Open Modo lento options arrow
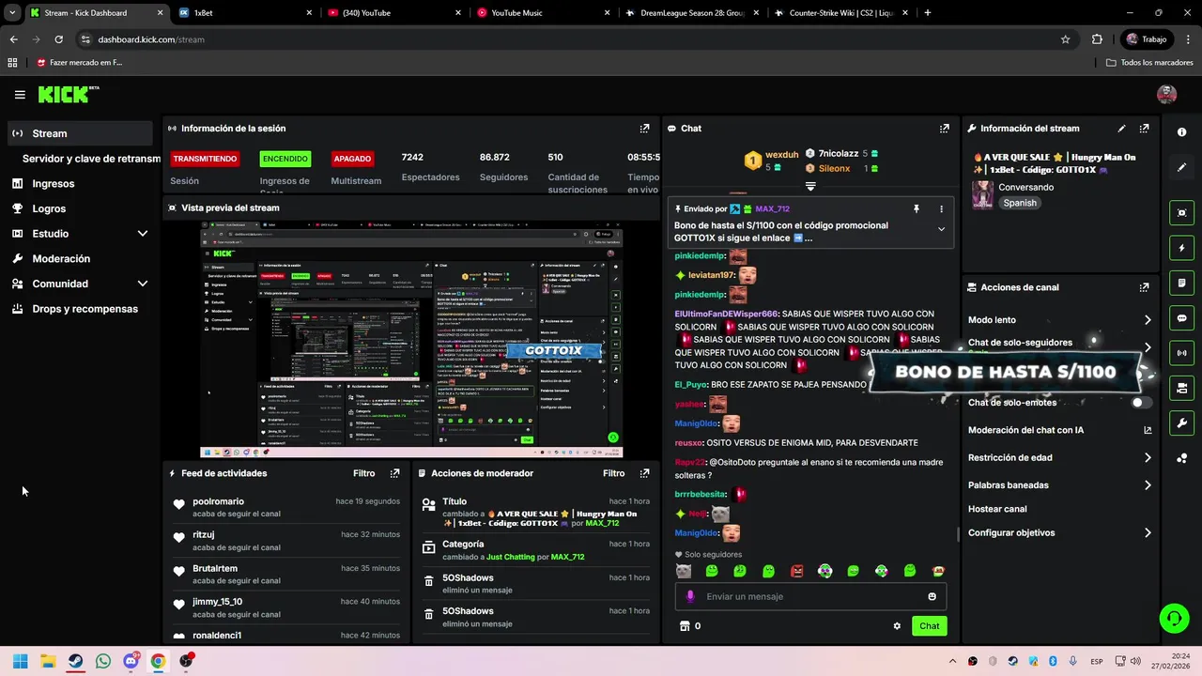Image resolution: width=1202 pixels, height=676 pixels. coord(1148,320)
